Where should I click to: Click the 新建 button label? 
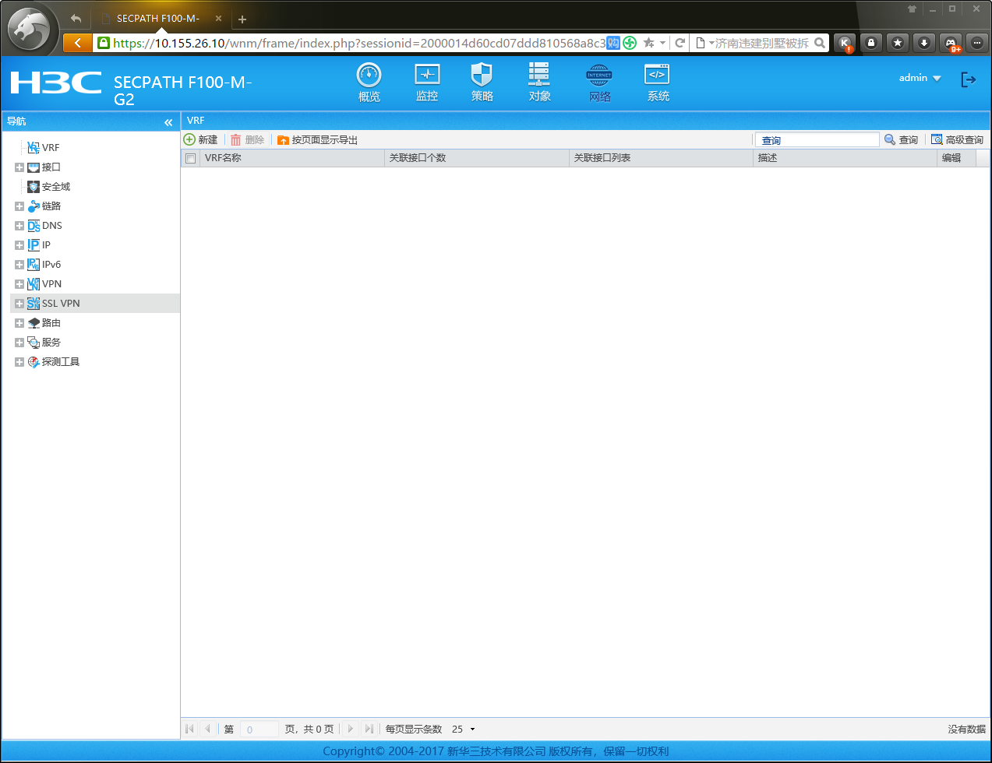[x=208, y=140]
